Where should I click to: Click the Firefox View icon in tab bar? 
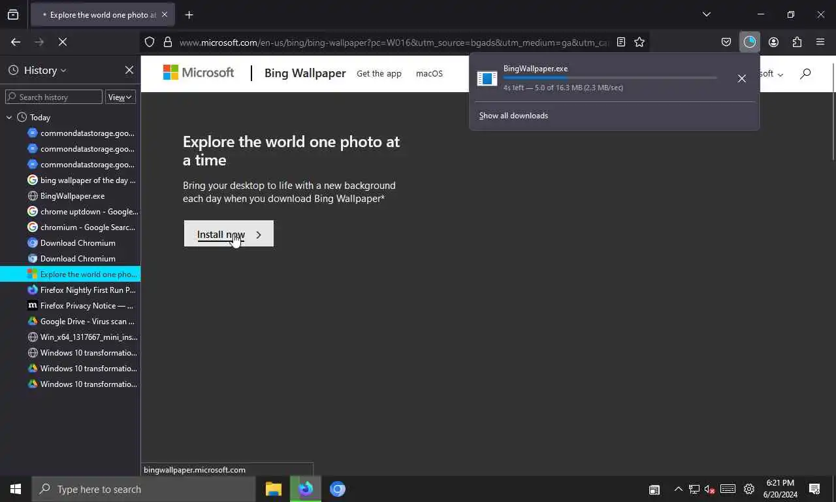click(13, 14)
